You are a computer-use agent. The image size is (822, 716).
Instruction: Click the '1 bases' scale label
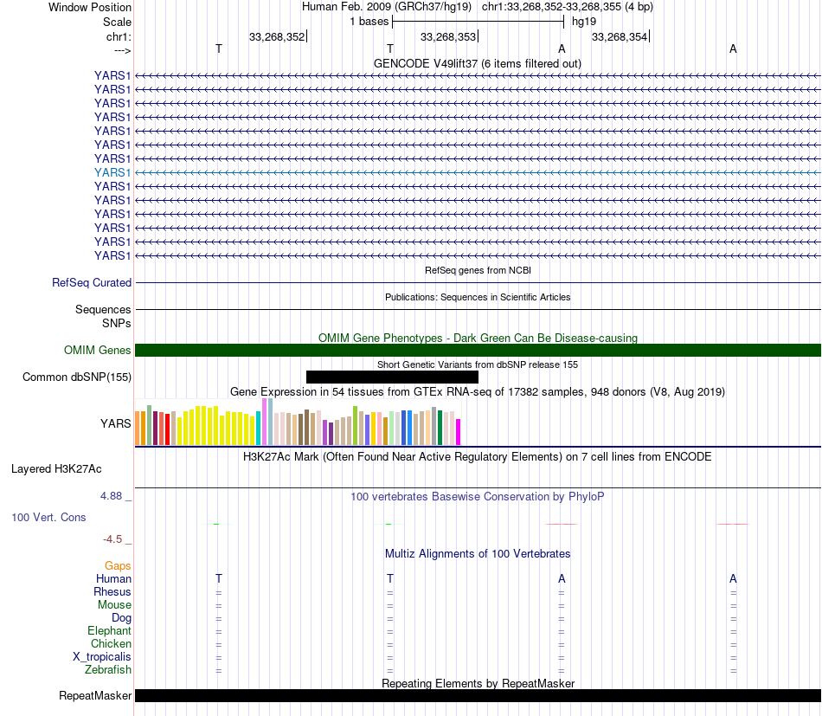[x=369, y=22]
